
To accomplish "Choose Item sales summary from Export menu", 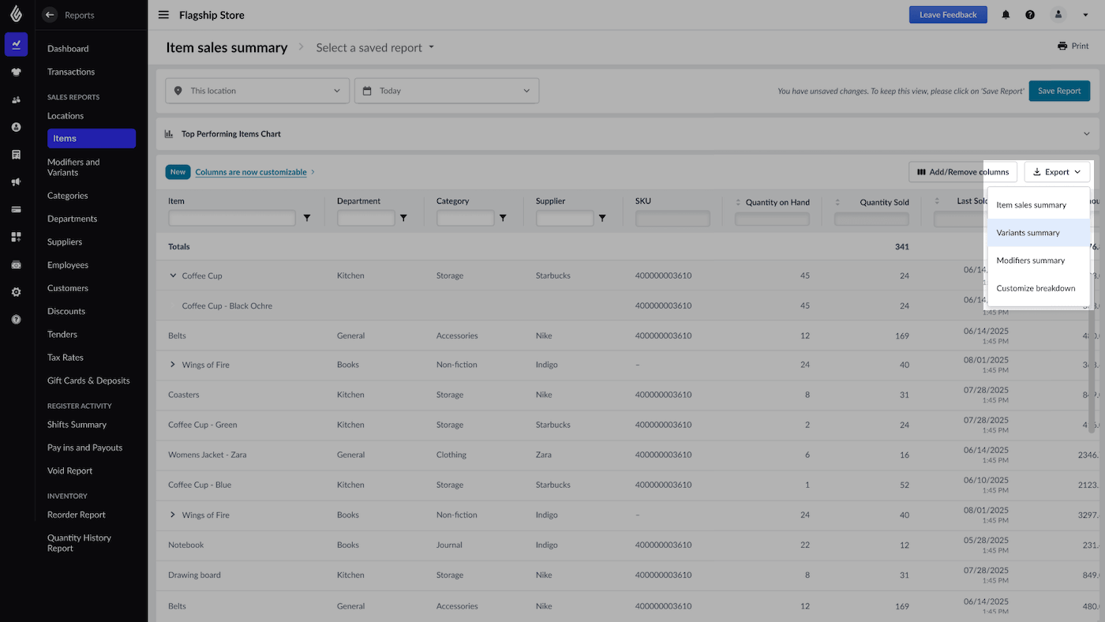I will [x=1039, y=205].
